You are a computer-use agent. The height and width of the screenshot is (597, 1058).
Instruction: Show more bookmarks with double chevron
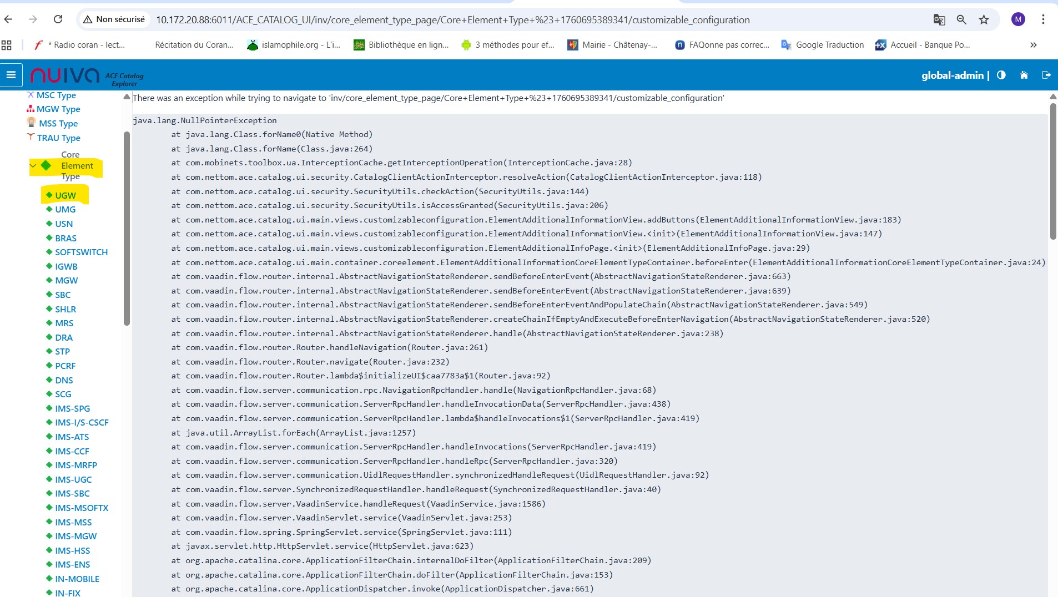pos(1033,45)
